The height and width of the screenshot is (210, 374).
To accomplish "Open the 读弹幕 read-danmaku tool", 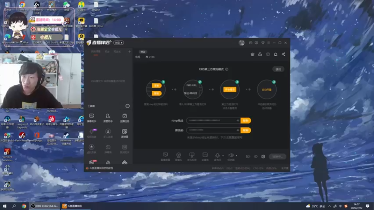I will pyautogui.click(x=124, y=133).
